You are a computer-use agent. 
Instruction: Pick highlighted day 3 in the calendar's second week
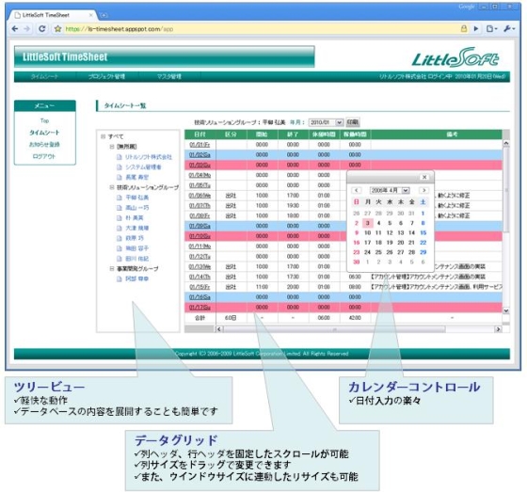(368, 223)
